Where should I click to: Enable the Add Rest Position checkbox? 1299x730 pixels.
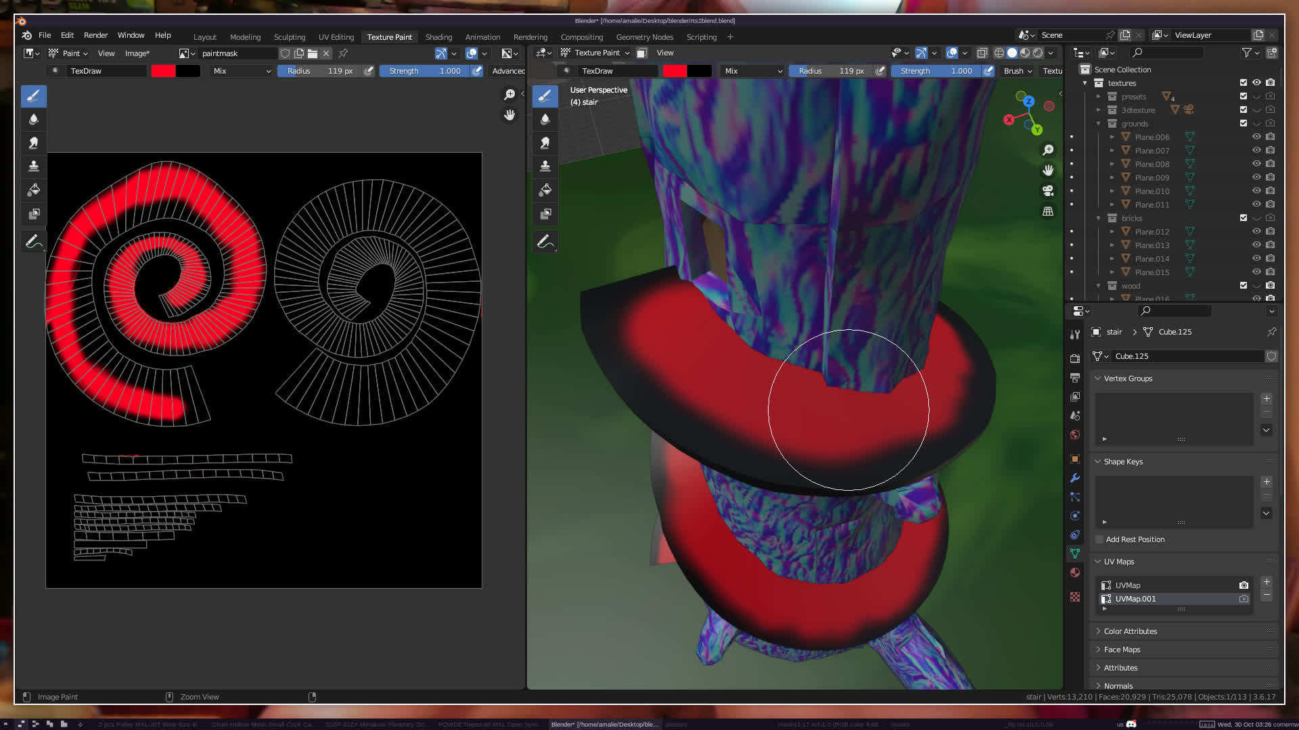click(1099, 539)
